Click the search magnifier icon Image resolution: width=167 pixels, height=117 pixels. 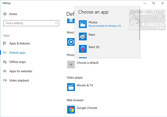coord(56,23)
